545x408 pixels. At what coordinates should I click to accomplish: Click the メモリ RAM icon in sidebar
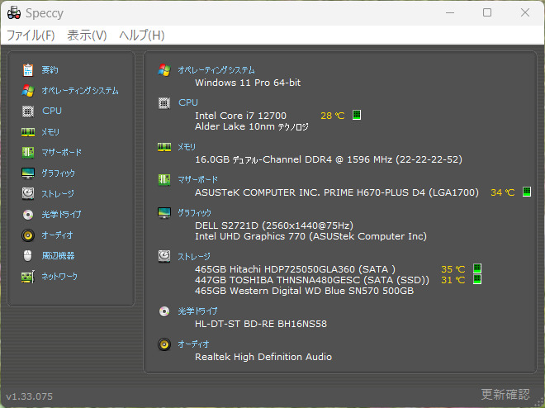(x=28, y=132)
